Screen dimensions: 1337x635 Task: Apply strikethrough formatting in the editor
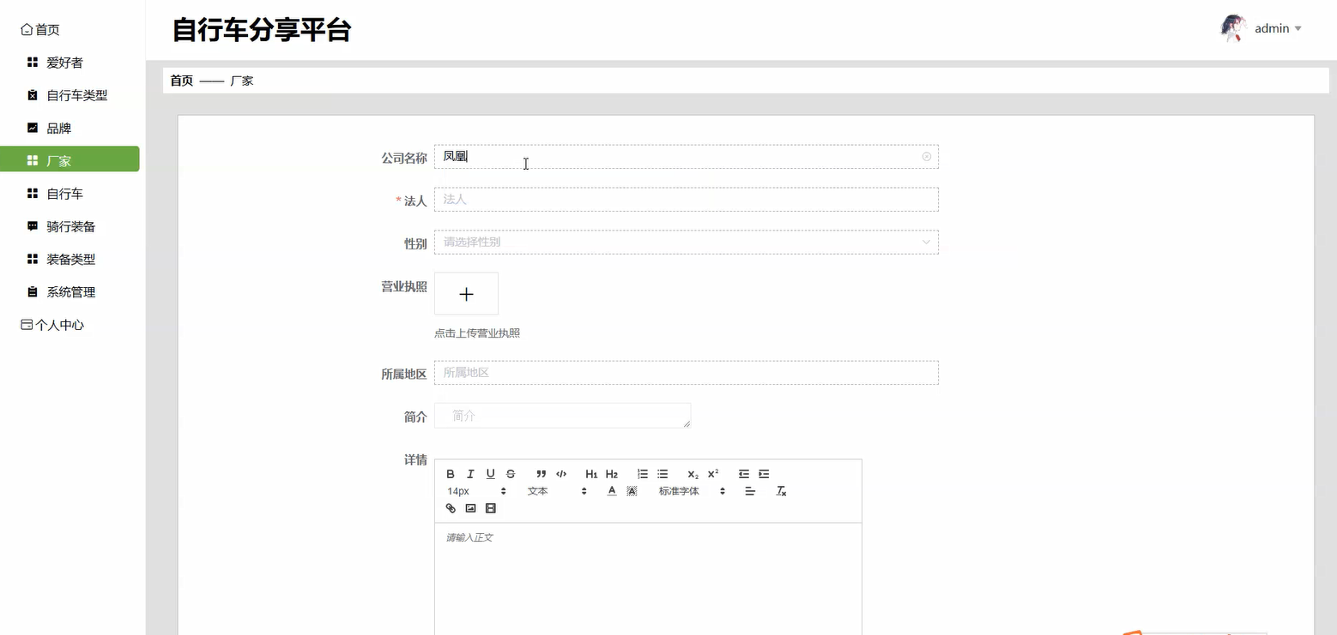[x=511, y=474]
